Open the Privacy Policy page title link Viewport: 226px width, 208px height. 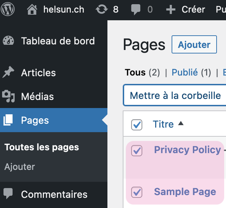pyautogui.click(x=187, y=150)
